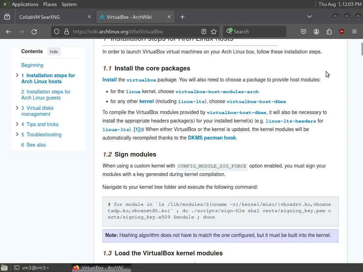Viewport: 363px width, 272px height.
Task: Click the Firefox icon in the taskbar
Action: [76, 268]
